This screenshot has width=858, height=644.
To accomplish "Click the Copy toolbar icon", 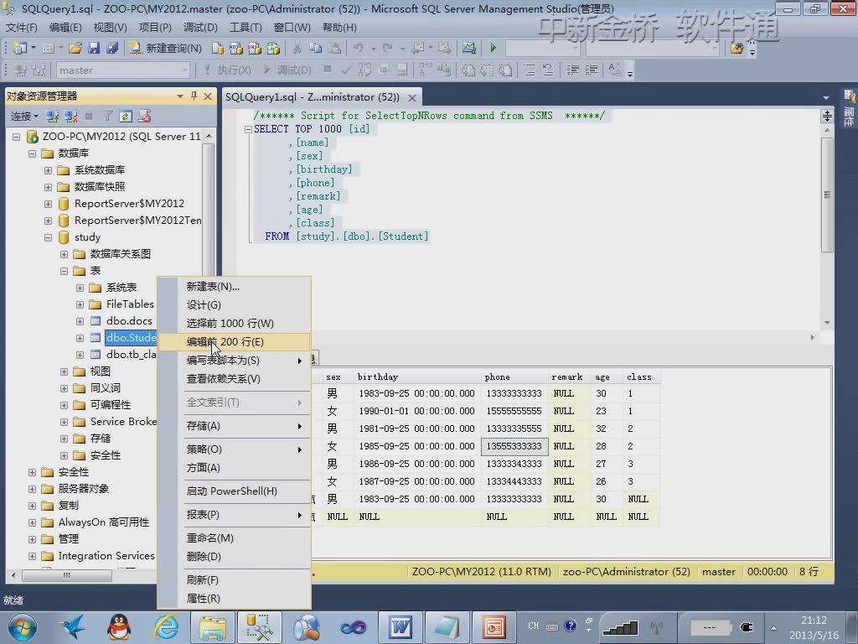I will [316, 48].
